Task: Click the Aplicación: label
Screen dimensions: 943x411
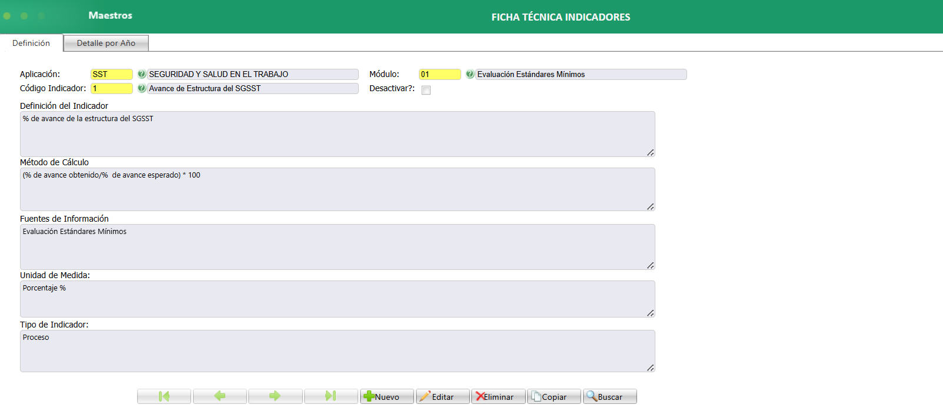Action: click(x=40, y=74)
